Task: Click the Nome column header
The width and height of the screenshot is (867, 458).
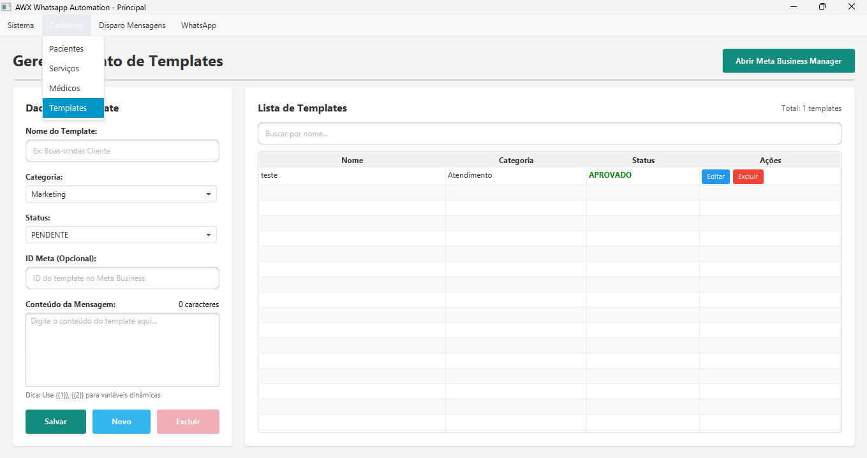Action: pyautogui.click(x=352, y=161)
